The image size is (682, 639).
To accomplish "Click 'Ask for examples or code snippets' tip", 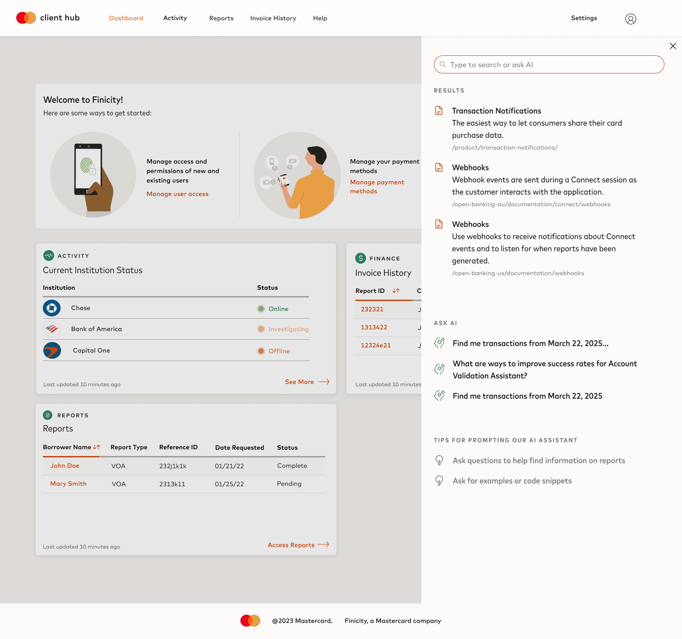I will (512, 481).
